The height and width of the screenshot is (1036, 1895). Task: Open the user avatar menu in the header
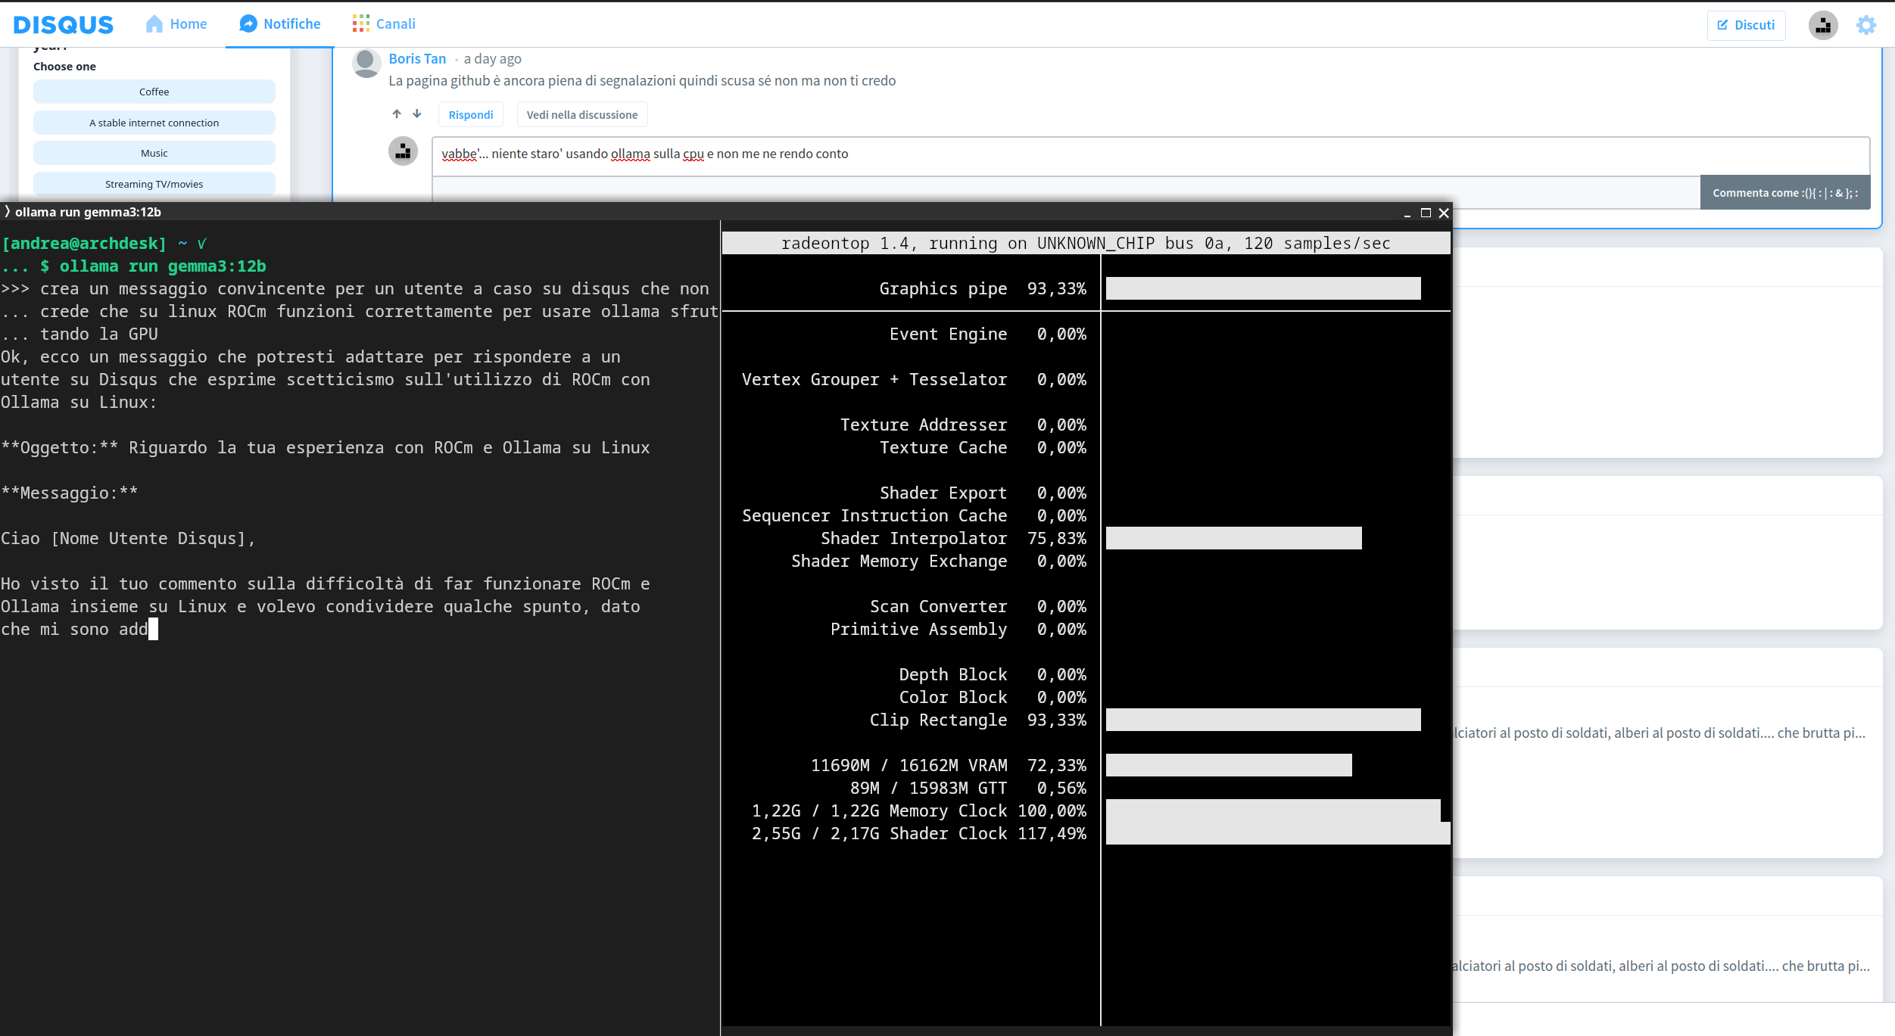click(1823, 25)
